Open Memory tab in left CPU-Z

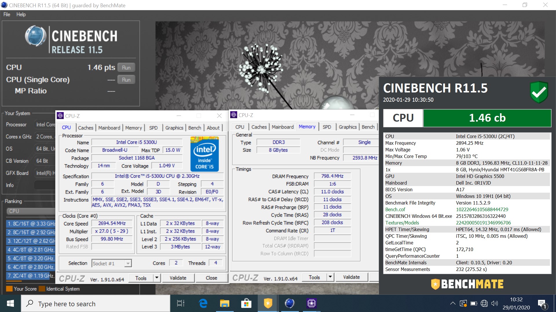[133, 128]
